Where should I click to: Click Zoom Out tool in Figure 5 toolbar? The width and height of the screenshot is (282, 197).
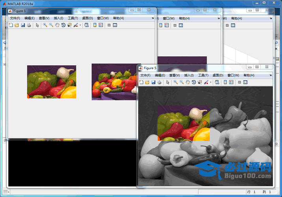(x=182, y=82)
